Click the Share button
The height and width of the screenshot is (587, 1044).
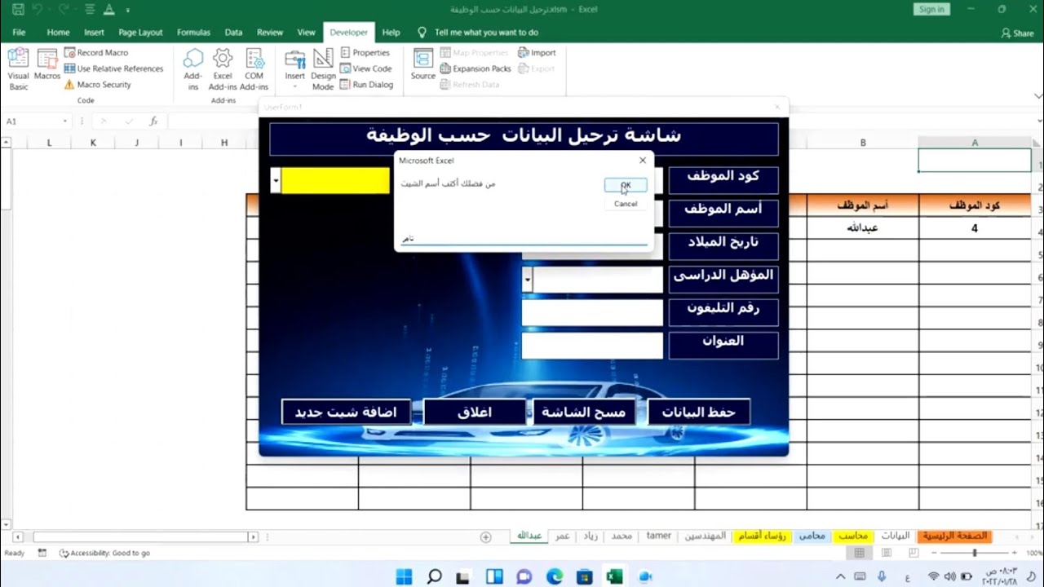point(1017,33)
